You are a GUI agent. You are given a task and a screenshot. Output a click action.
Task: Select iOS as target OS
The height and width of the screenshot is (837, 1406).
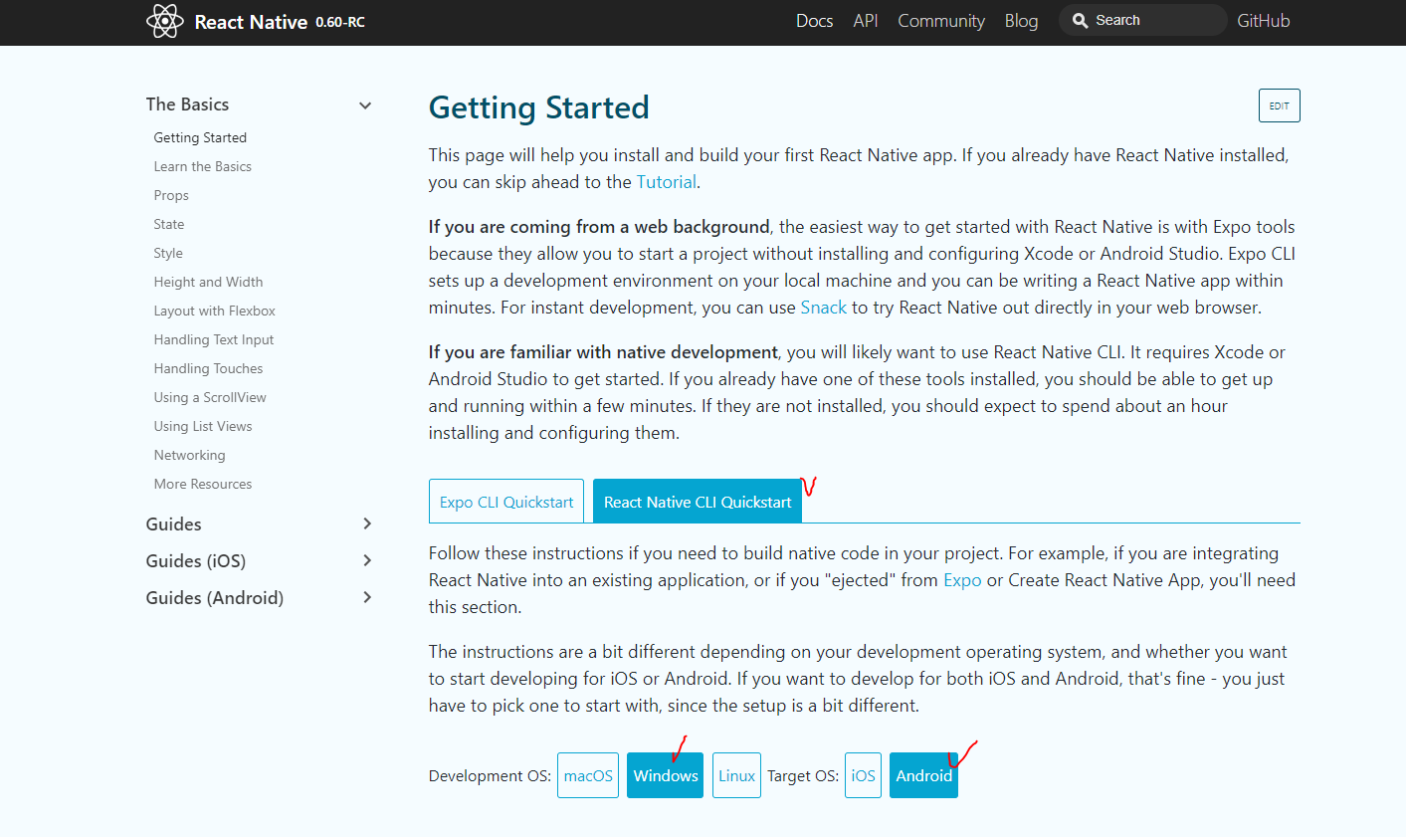tap(863, 775)
